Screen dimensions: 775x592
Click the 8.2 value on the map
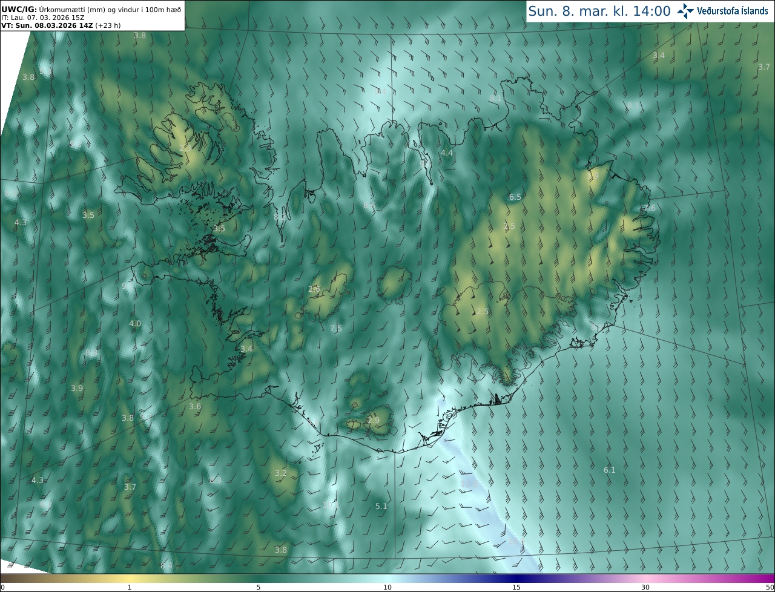point(279,217)
